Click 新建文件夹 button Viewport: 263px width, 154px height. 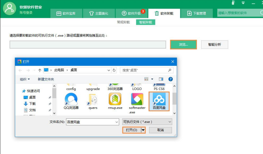[46, 79]
